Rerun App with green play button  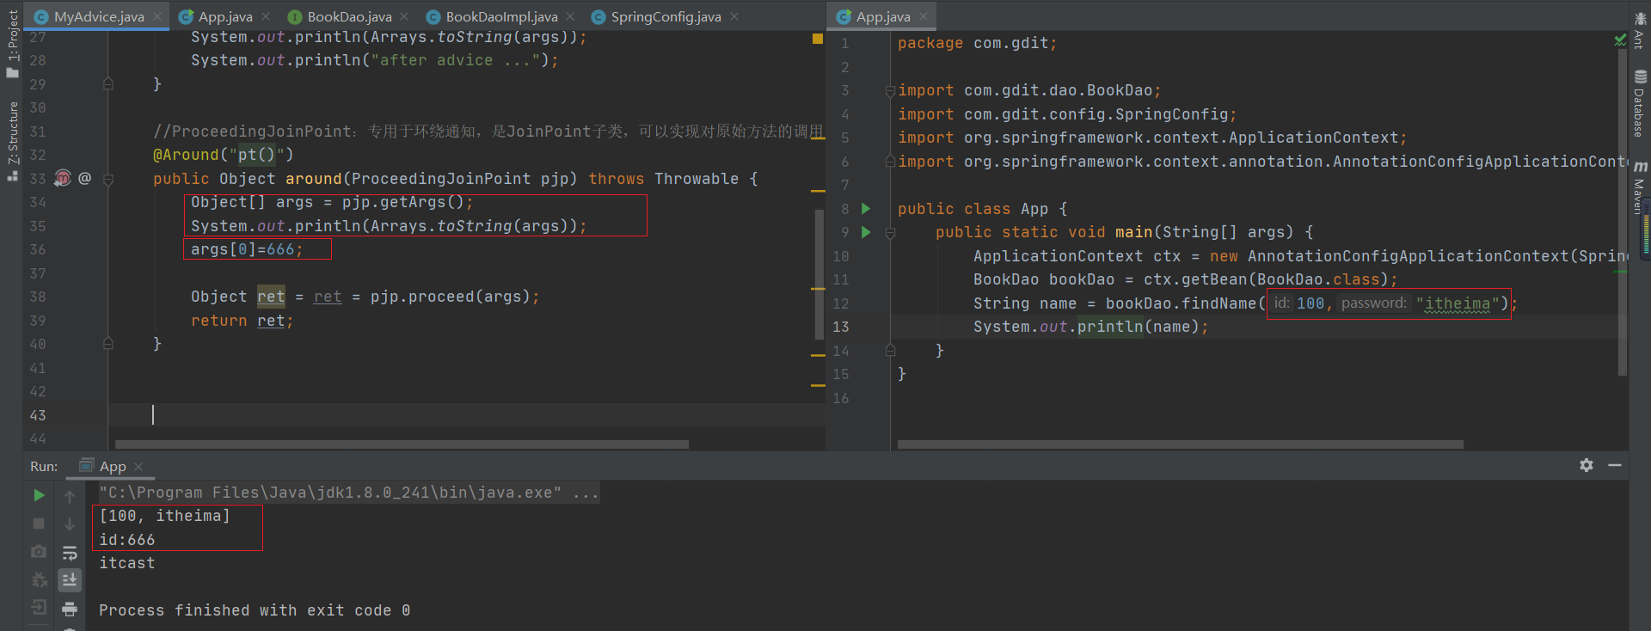click(39, 495)
